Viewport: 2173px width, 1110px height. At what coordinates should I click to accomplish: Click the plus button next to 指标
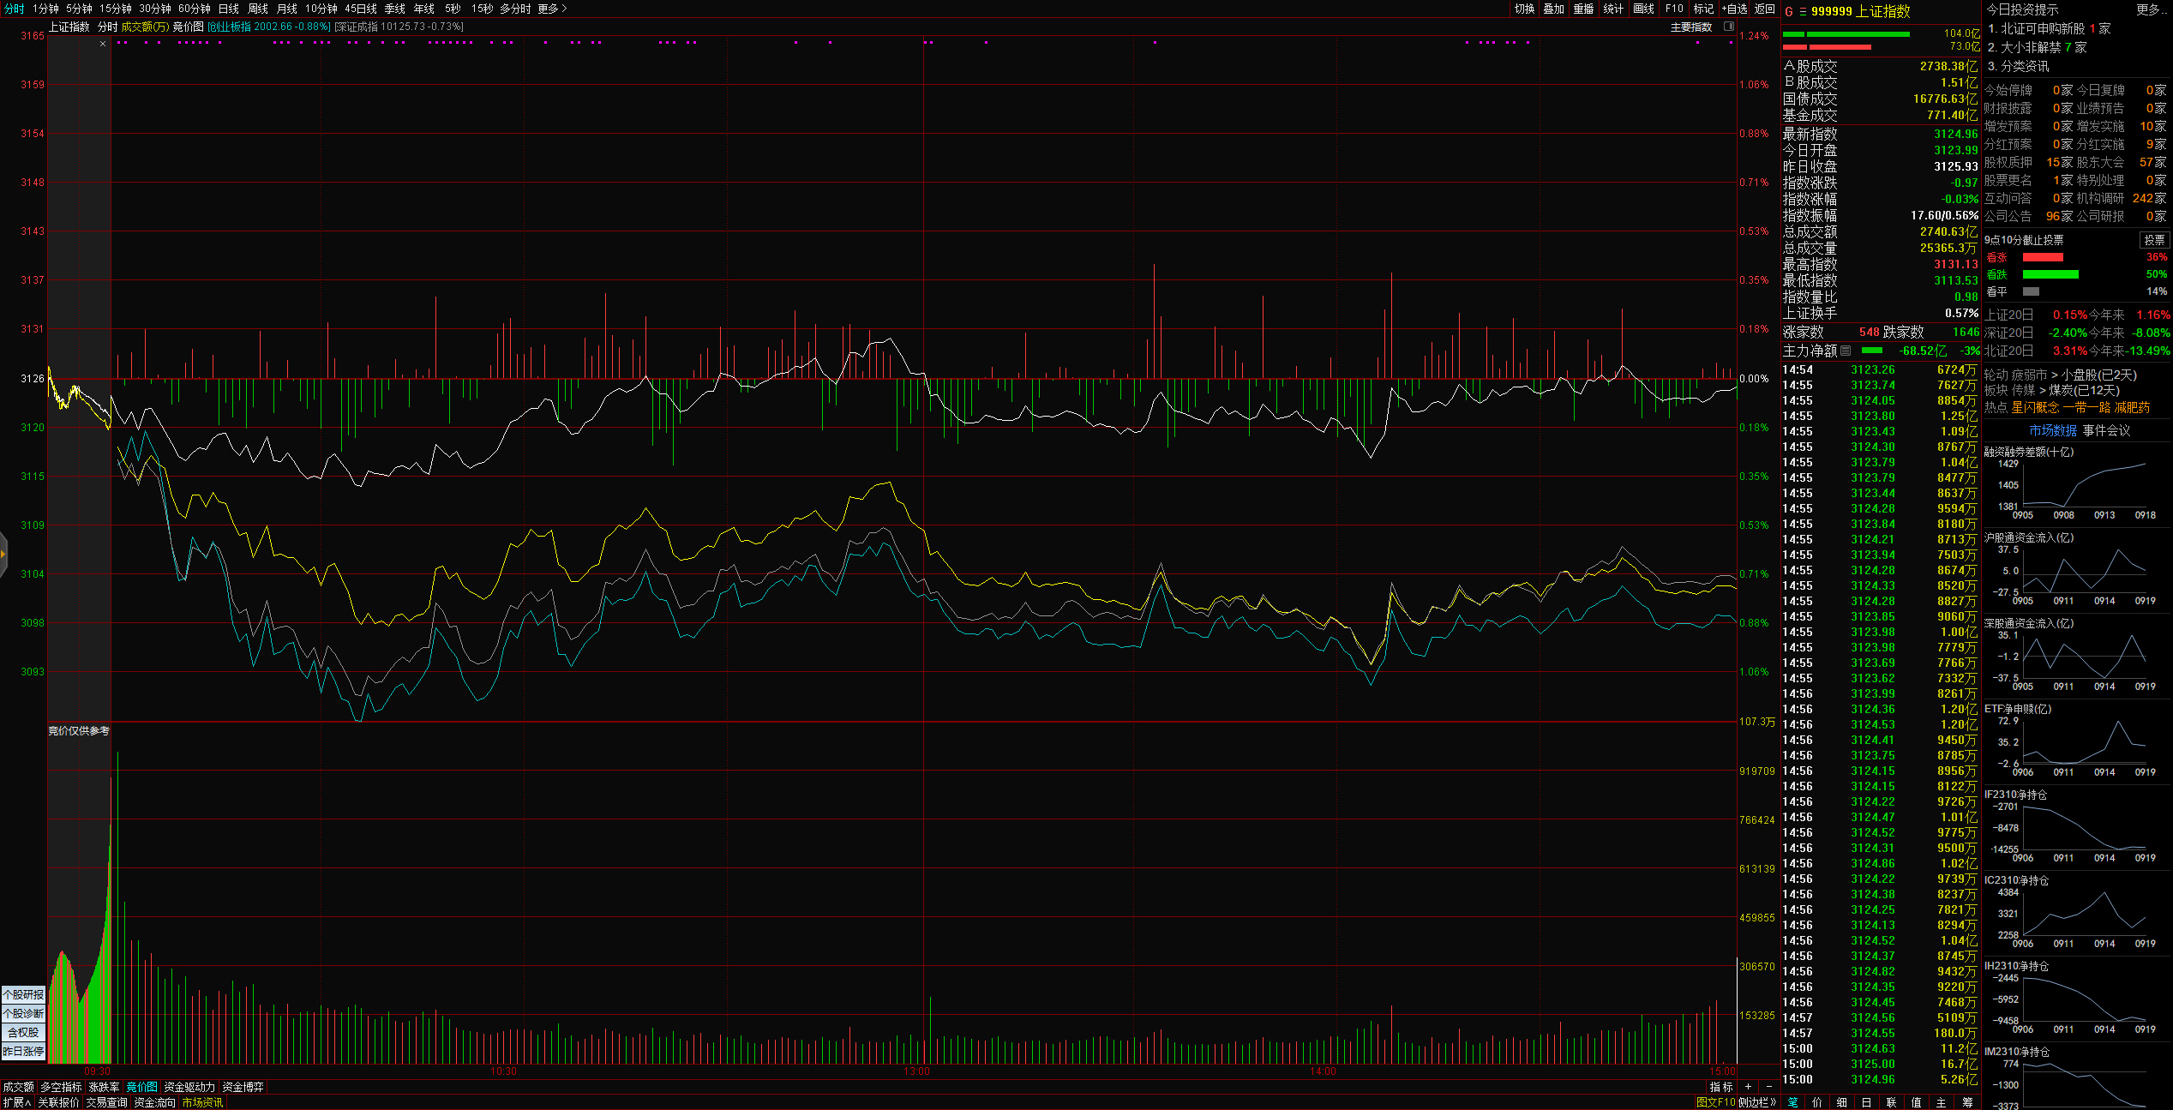click(1749, 1087)
